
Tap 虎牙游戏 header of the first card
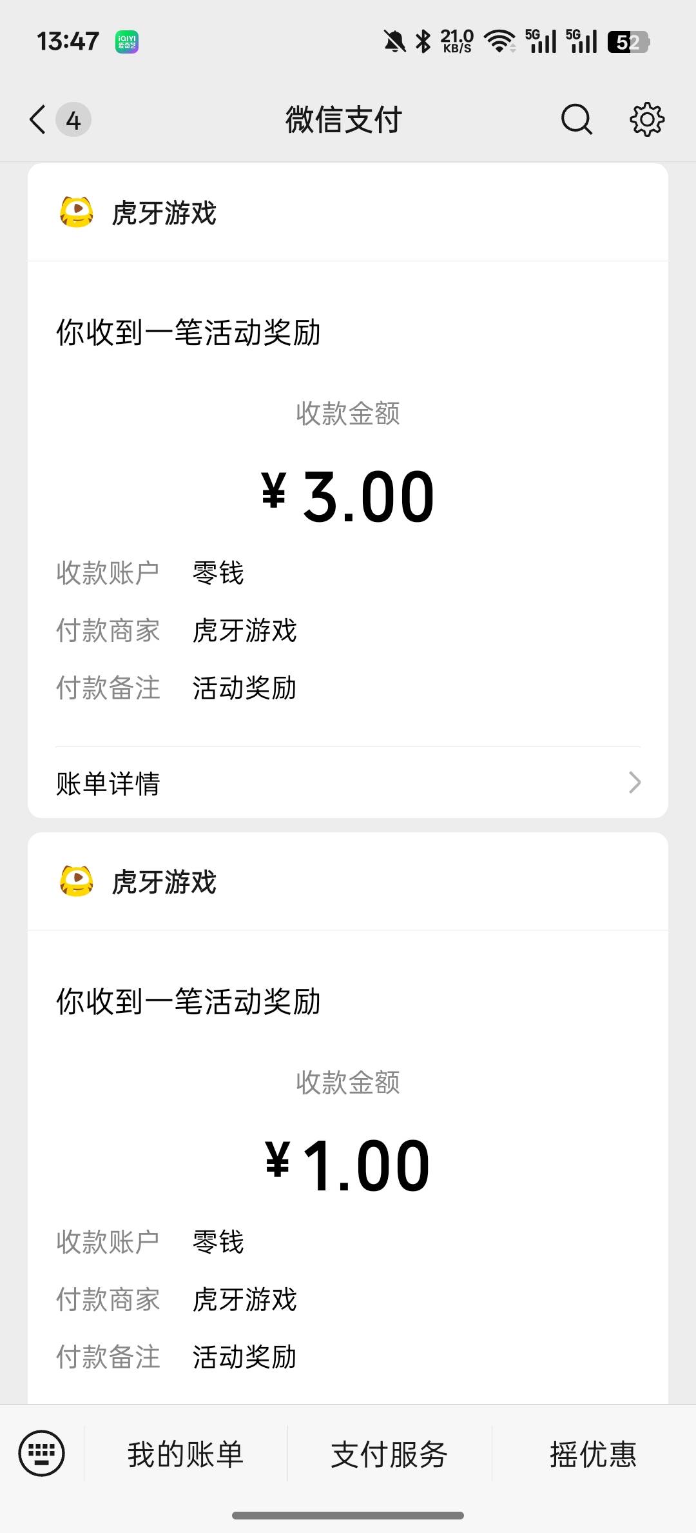pos(164,213)
